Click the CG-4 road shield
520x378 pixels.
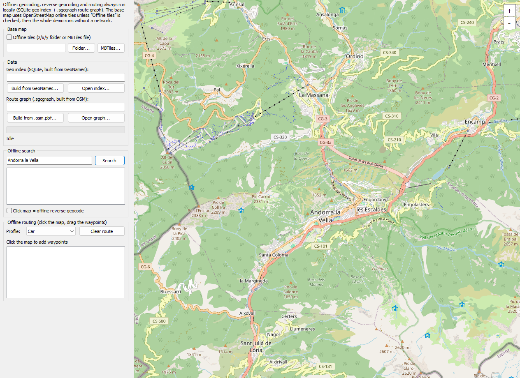click(x=149, y=55)
